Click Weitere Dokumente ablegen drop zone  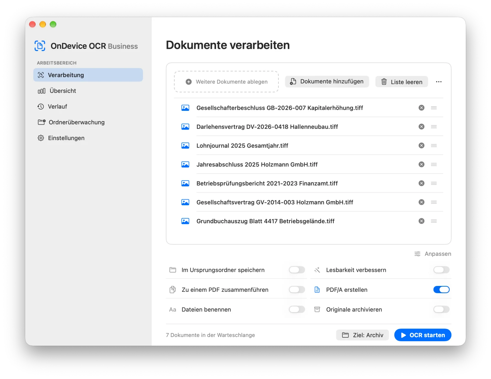[x=226, y=82]
